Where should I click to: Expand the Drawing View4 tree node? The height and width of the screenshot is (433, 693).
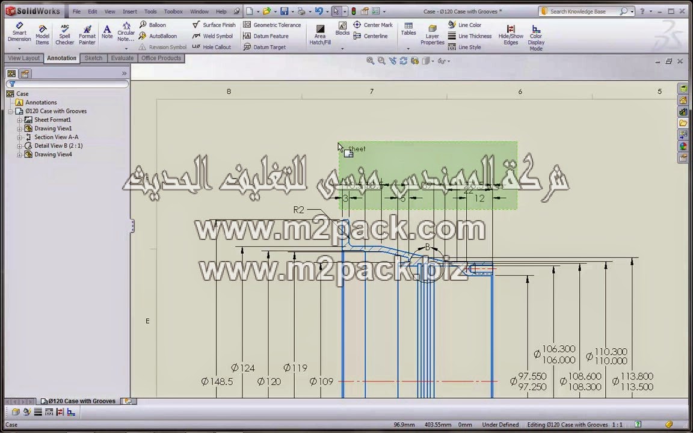click(19, 155)
